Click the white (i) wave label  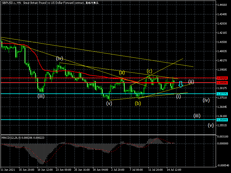click(179, 96)
